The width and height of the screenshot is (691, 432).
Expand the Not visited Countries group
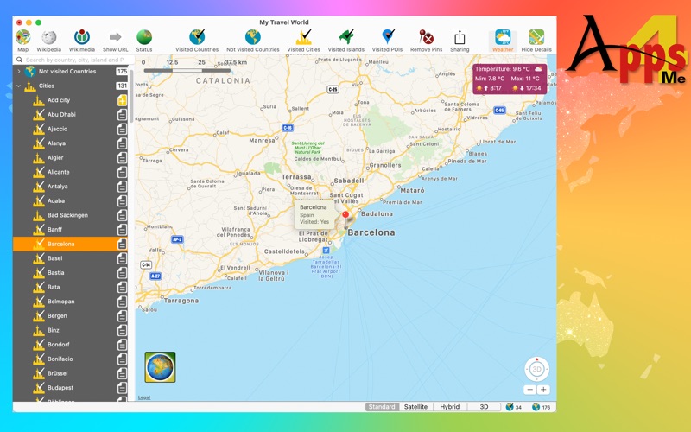[x=18, y=71]
